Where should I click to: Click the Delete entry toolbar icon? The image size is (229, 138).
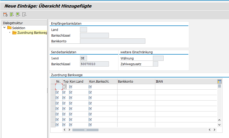(5, 15)
